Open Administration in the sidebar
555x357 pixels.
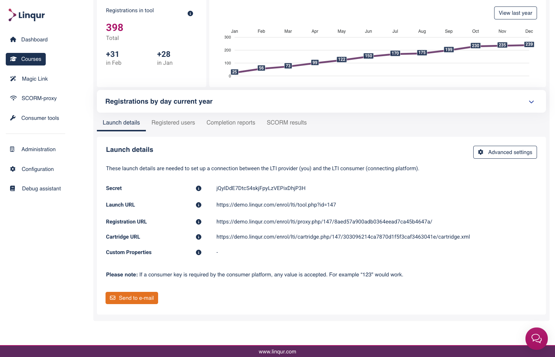[x=39, y=149]
